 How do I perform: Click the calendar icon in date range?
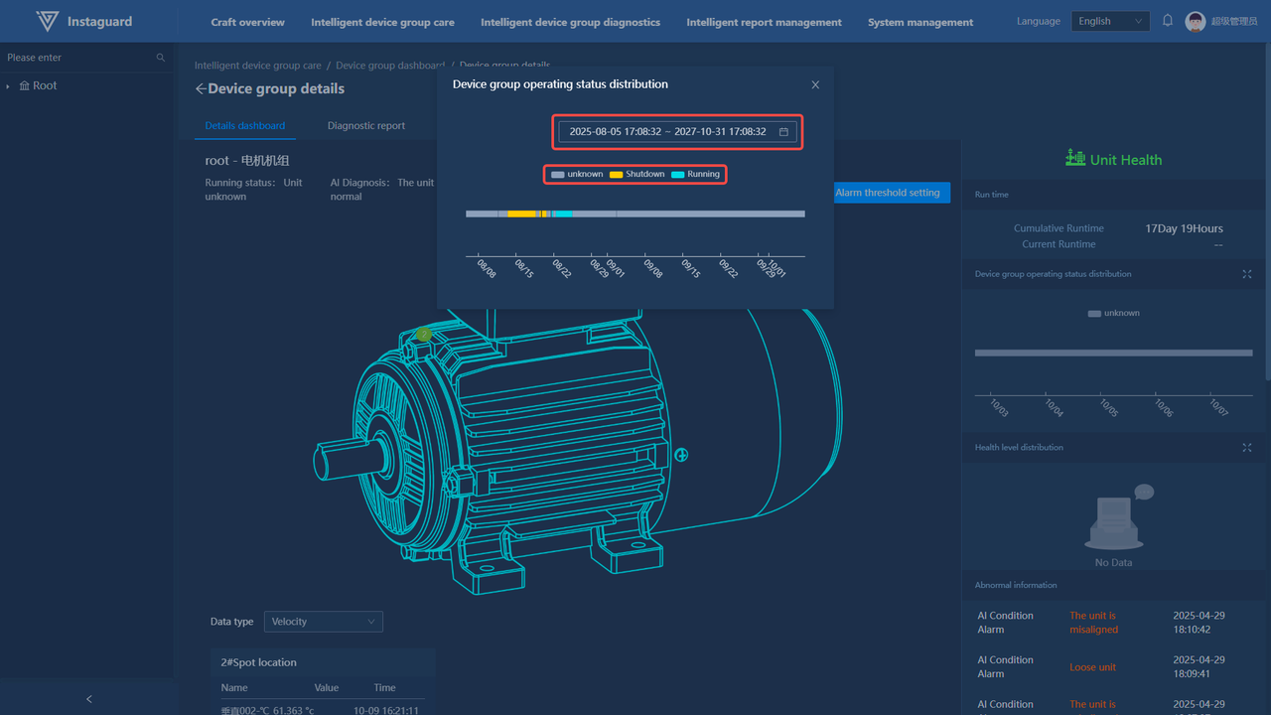783,132
